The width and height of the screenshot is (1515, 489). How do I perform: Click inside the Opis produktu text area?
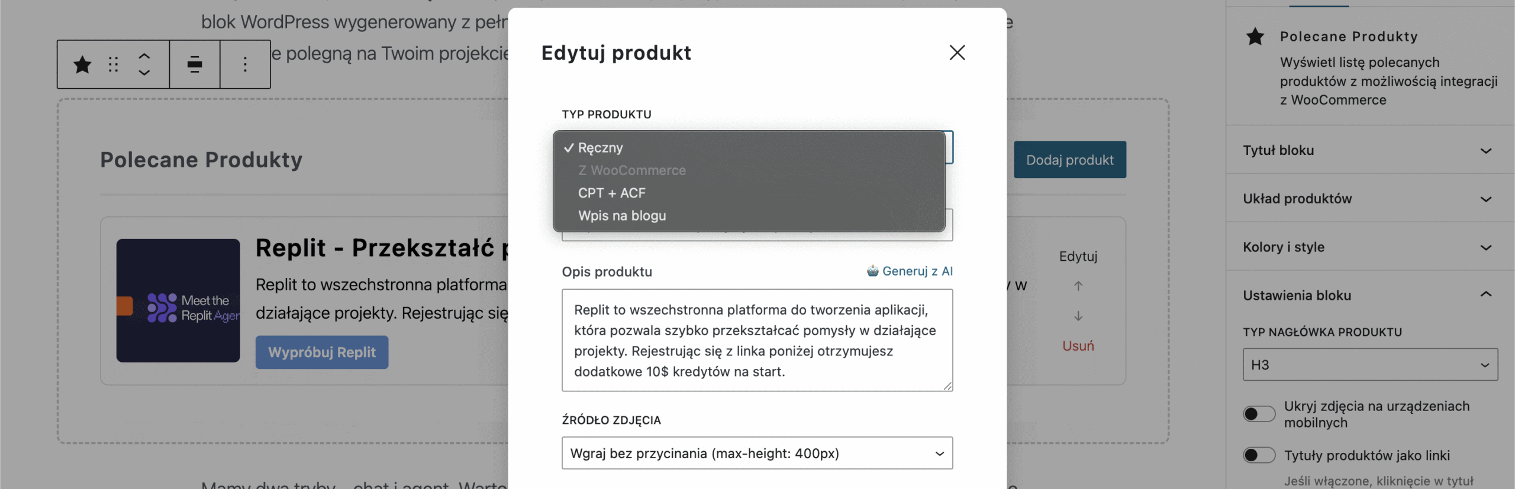(x=757, y=340)
